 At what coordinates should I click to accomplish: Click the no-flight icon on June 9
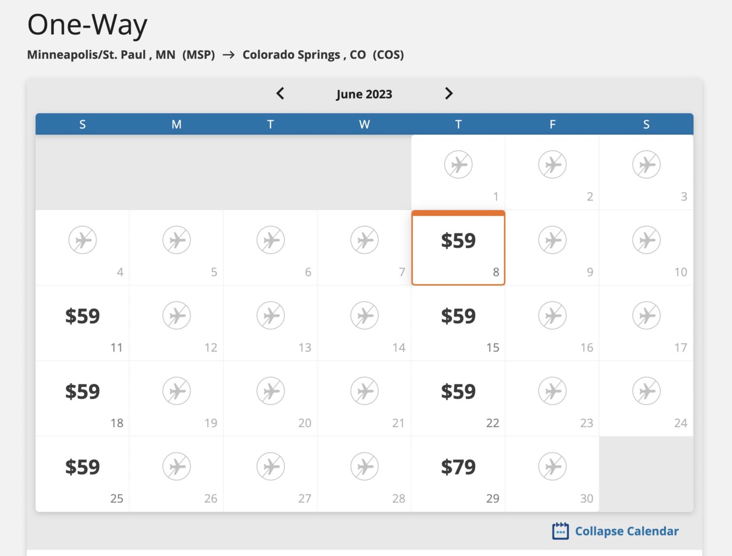552,240
